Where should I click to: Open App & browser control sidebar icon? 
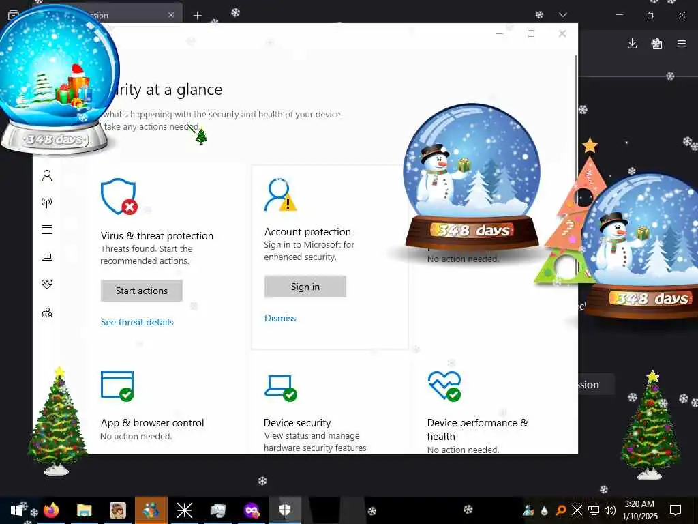tap(47, 229)
